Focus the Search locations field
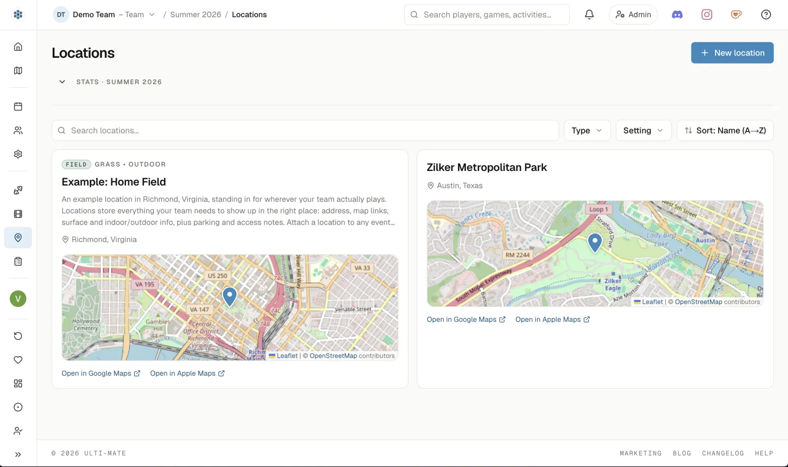 [x=305, y=131]
